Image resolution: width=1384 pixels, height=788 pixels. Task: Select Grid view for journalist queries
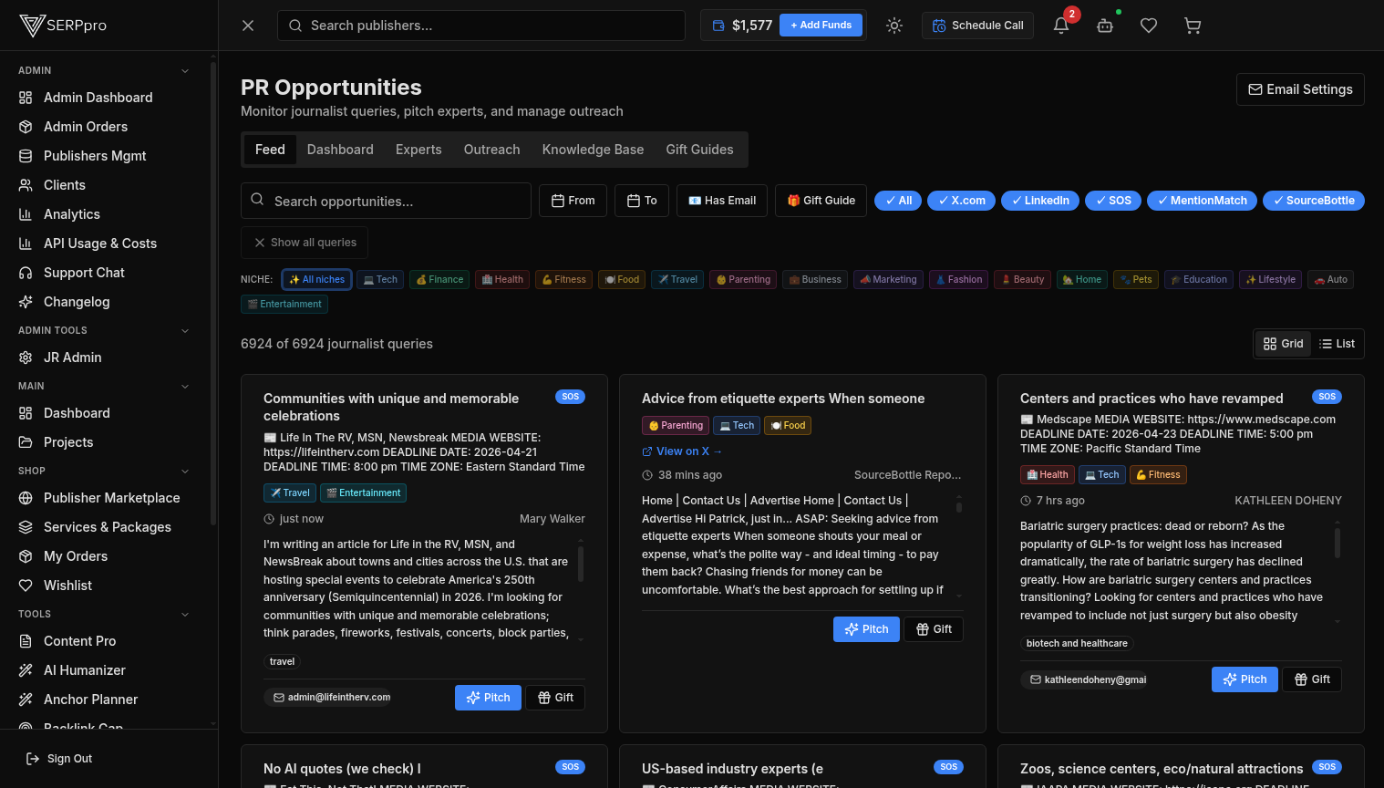1283,343
